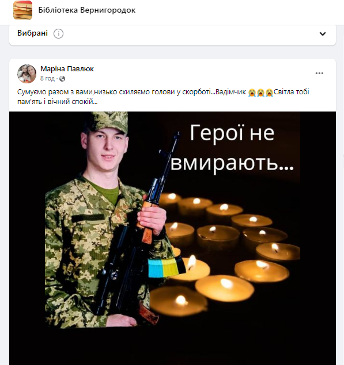This screenshot has width=344, height=365.
Task: Click the first crying emoji in post
Action: click(252, 92)
